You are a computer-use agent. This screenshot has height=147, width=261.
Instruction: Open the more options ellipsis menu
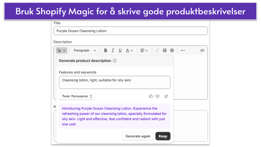(183, 50)
